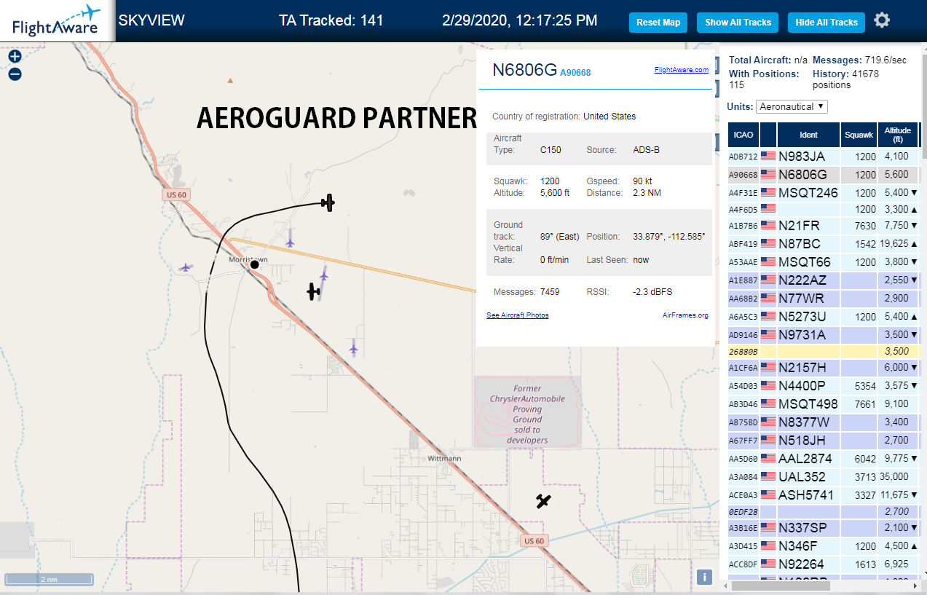Open settings gear icon in header

click(x=882, y=20)
